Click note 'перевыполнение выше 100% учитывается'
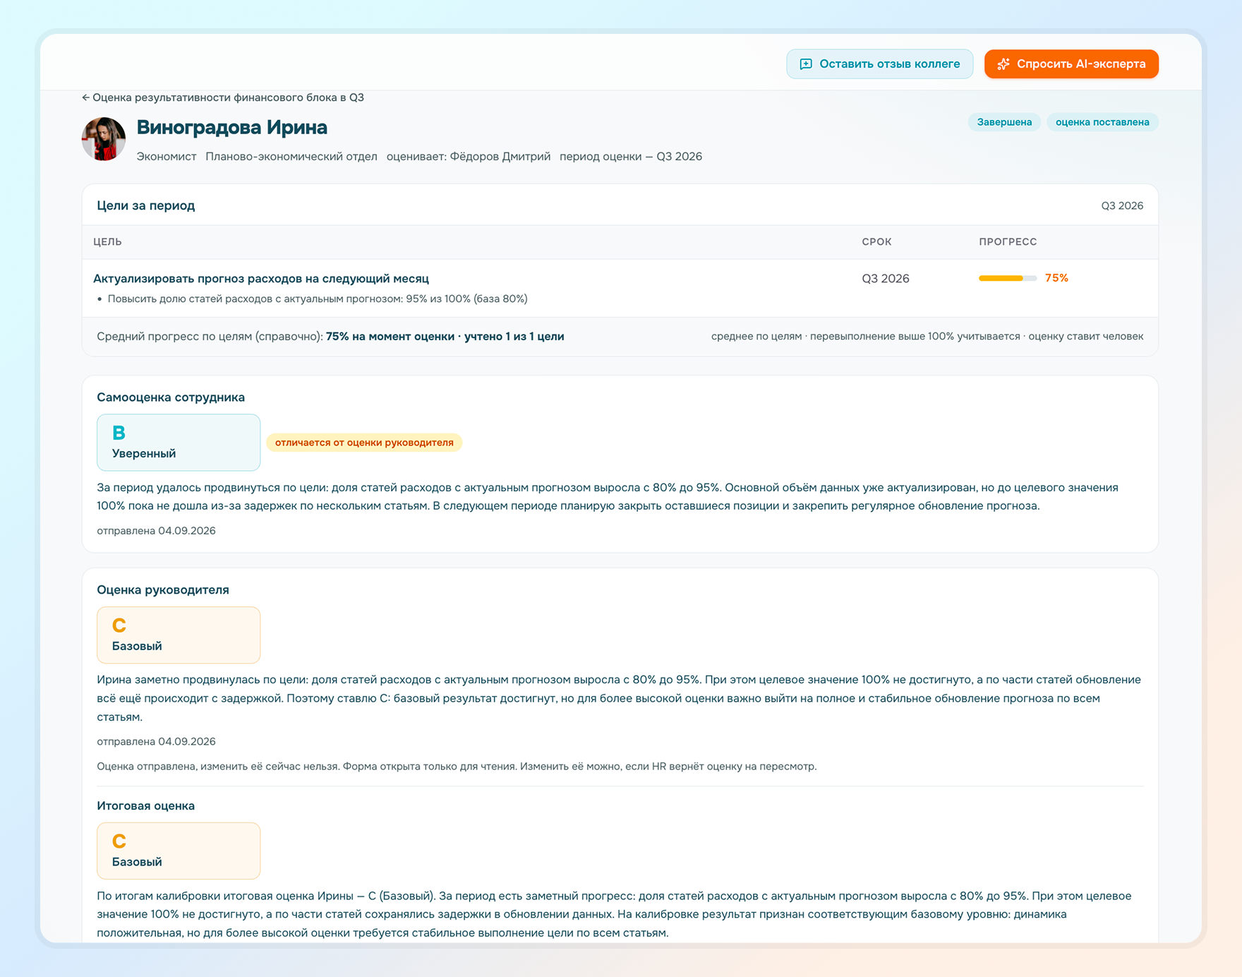The height and width of the screenshot is (977, 1242). (915, 337)
